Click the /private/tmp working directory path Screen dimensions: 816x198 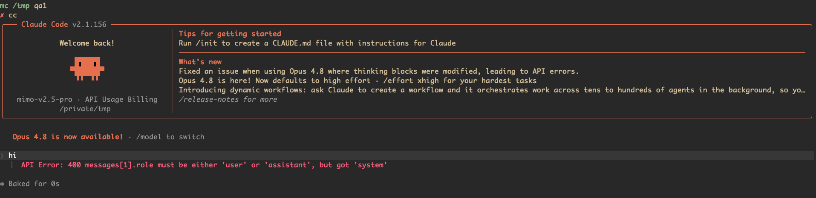pos(85,109)
